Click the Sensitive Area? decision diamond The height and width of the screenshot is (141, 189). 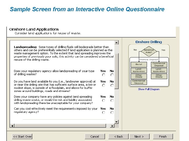click(x=149, y=51)
